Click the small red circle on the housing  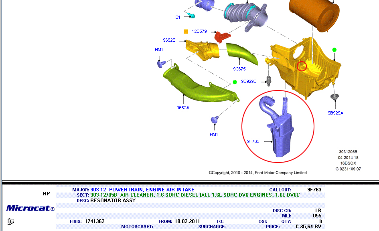(302, 66)
